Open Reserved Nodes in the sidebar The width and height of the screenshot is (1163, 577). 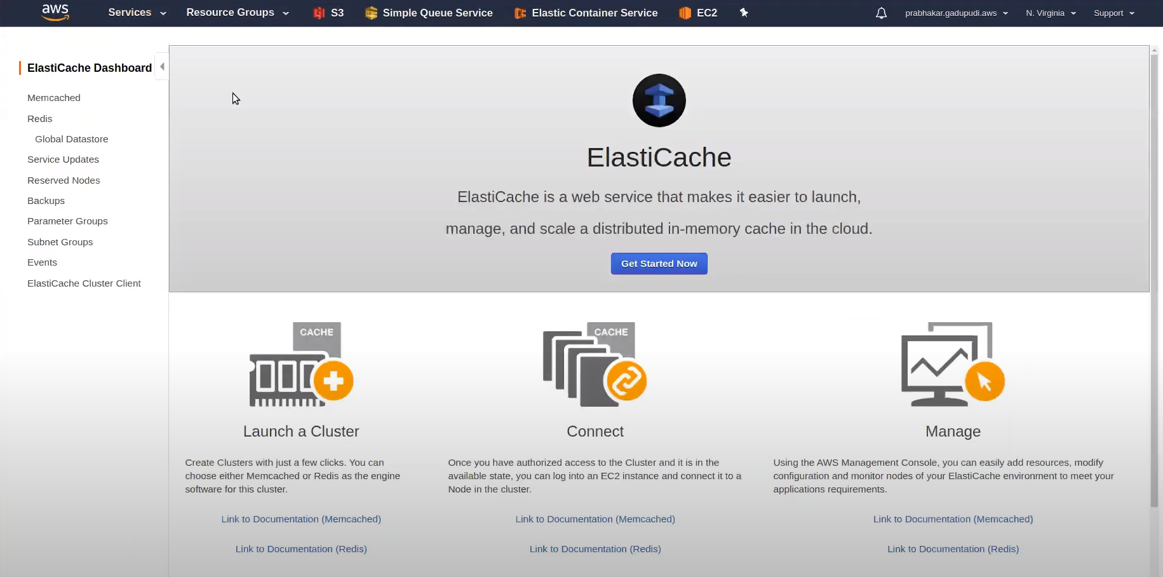(x=64, y=180)
